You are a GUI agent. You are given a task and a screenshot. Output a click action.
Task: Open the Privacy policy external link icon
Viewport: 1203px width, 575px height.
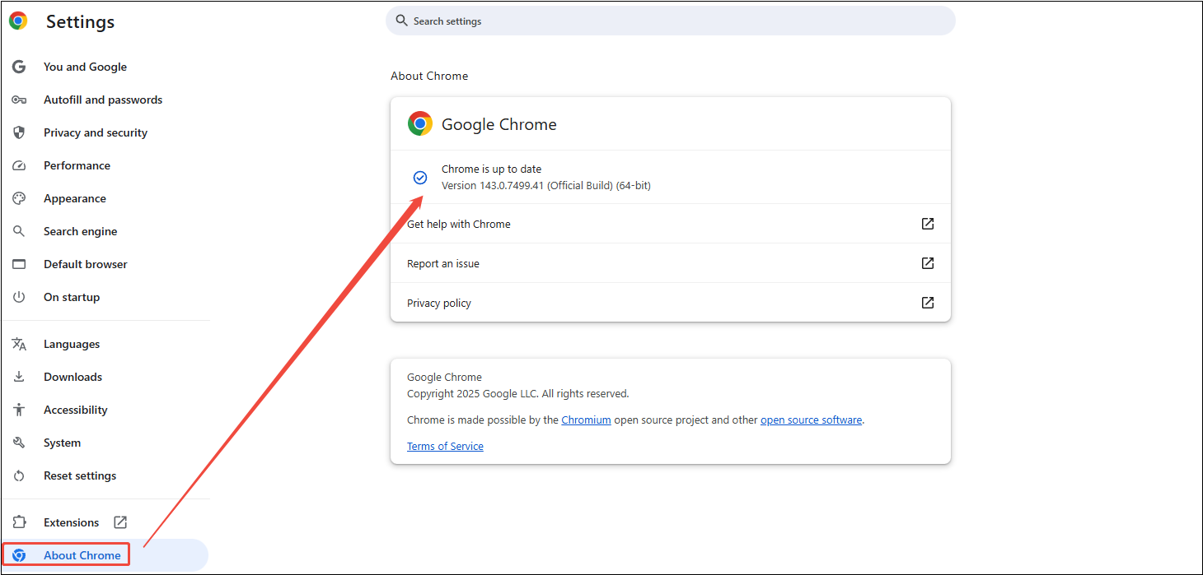coord(928,303)
